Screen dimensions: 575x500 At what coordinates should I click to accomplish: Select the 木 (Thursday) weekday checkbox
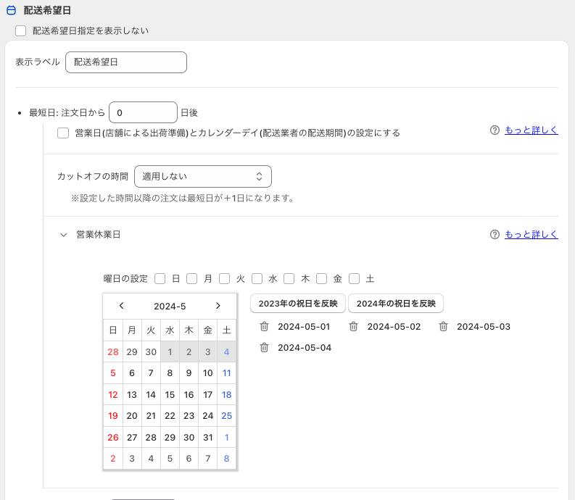[x=289, y=278]
